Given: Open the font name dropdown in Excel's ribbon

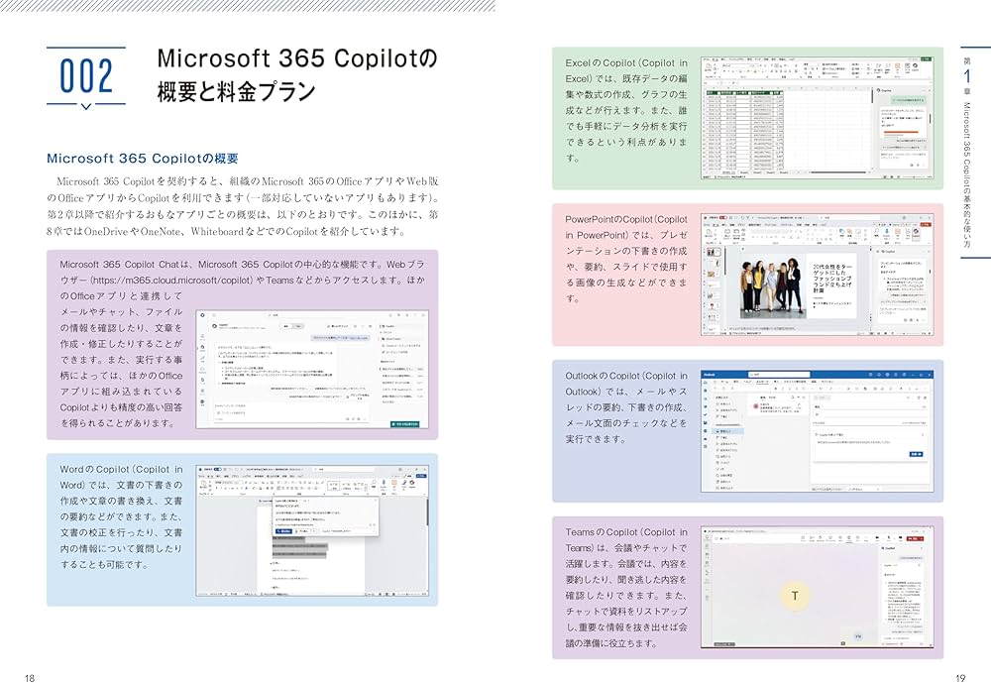Looking at the screenshot, I should pyautogui.click(x=735, y=65).
